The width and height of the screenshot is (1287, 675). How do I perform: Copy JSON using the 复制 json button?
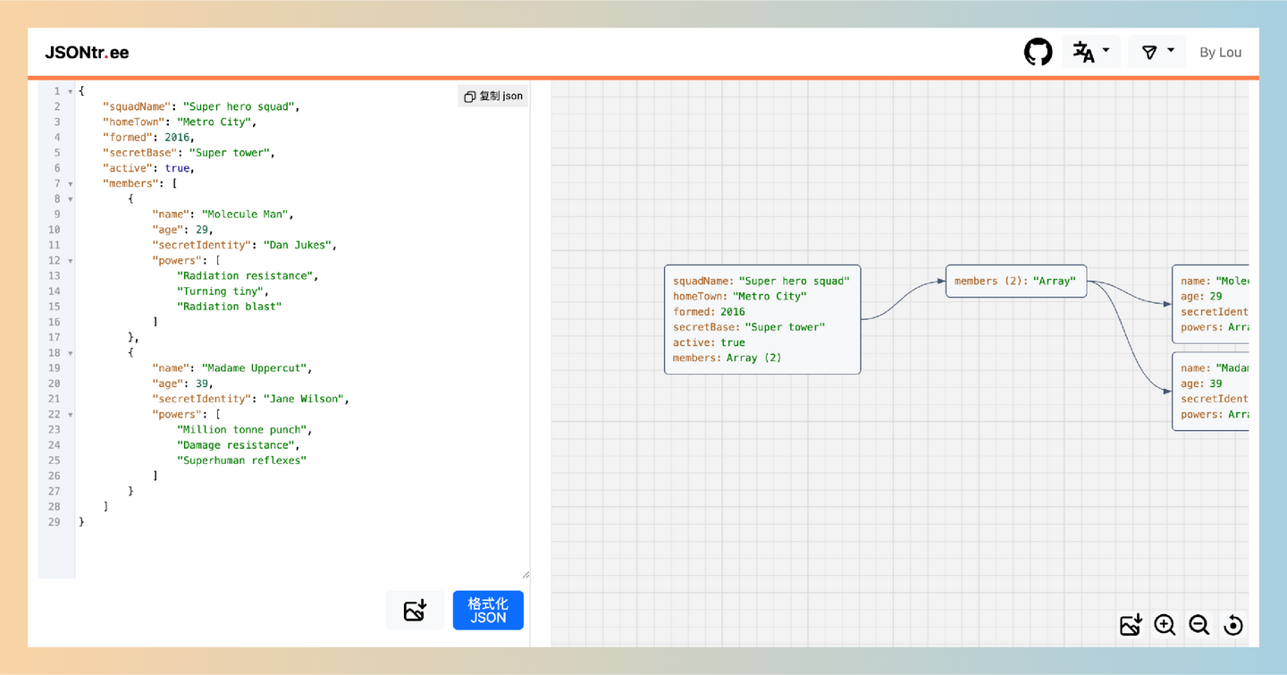tap(492, 96)
